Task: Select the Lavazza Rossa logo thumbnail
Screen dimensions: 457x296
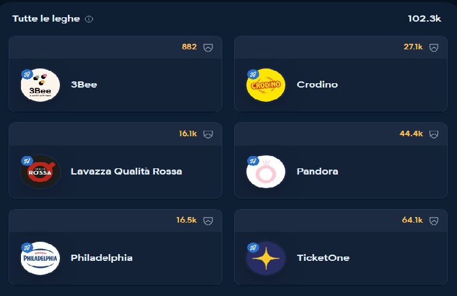Action: point(40,171)
